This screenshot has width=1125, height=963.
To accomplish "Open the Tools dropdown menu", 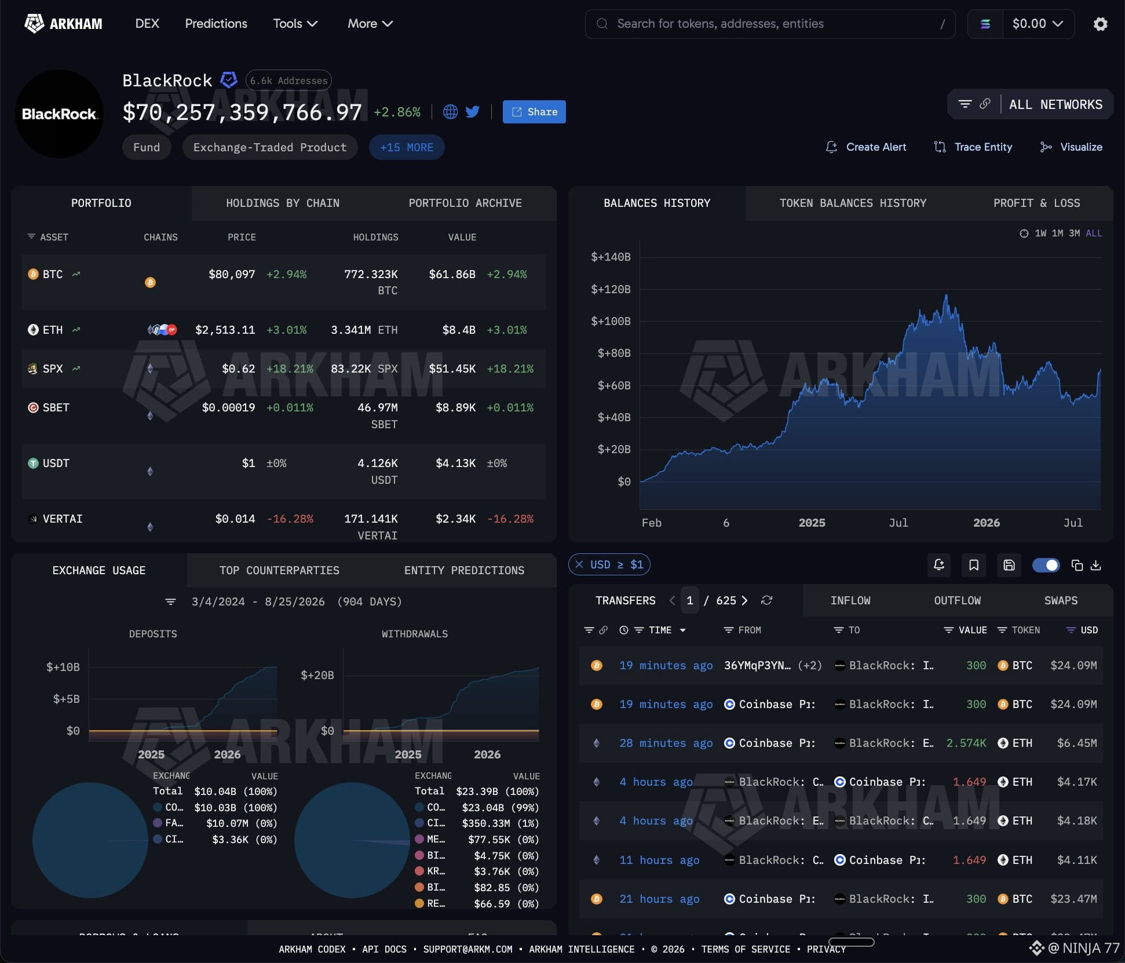I will click(295, 24).
